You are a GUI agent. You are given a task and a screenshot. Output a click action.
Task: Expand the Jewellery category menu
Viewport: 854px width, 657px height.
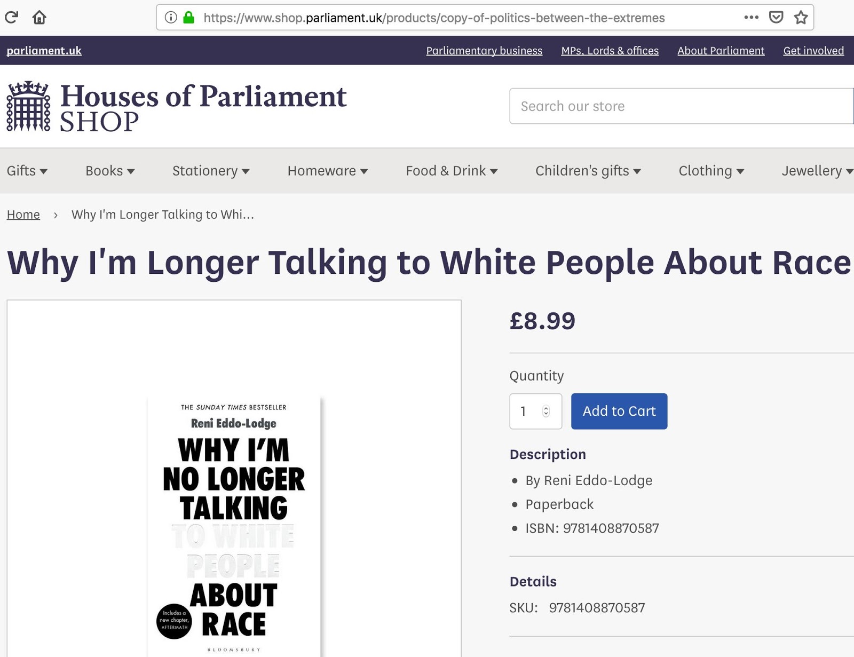817,171
